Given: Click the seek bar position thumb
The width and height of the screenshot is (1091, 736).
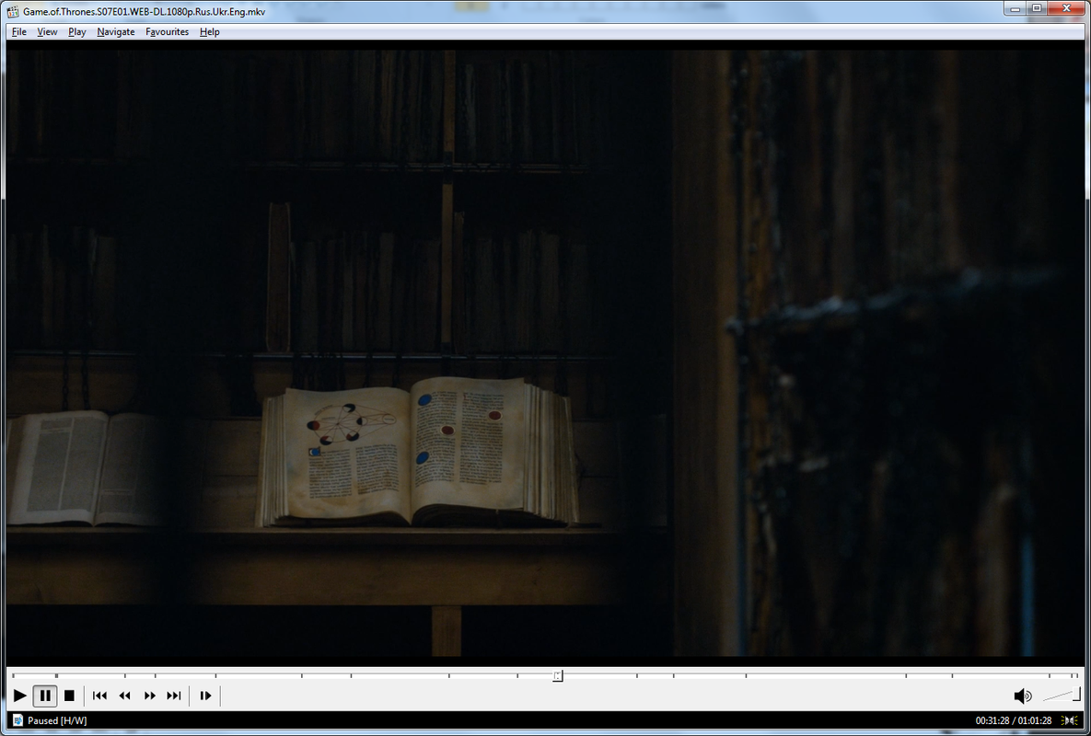Looking at the screenshot, I should [x=557, y=675].
